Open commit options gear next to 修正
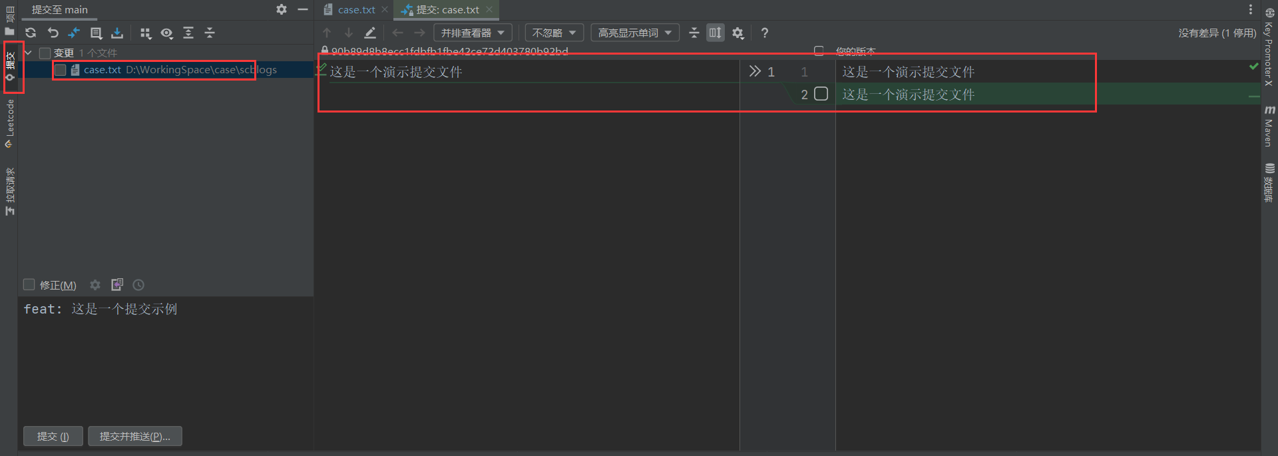 click(x=95, y=285)
